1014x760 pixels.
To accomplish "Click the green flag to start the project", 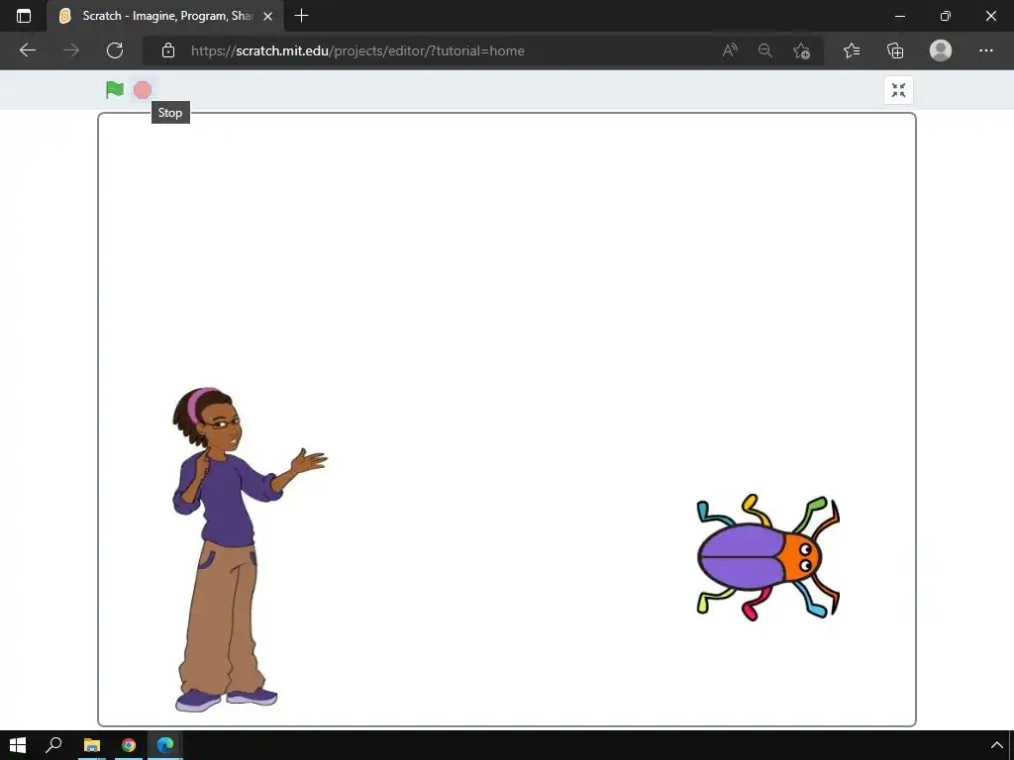I will (115, 90).
